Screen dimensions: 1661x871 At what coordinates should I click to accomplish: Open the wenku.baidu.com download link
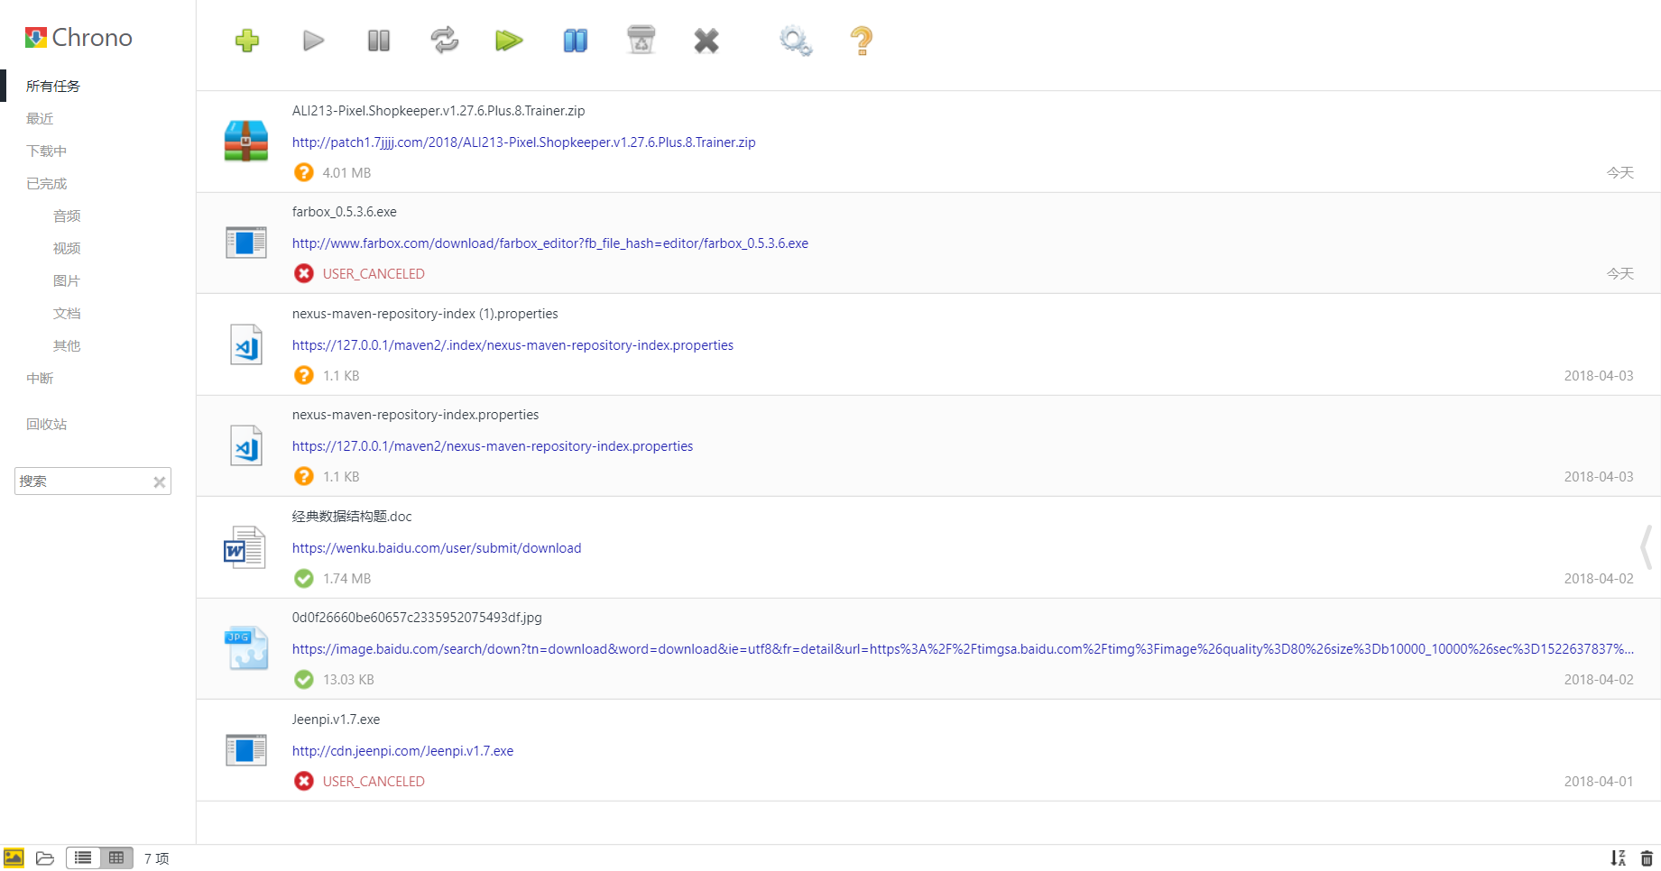[x=437, y=548]
